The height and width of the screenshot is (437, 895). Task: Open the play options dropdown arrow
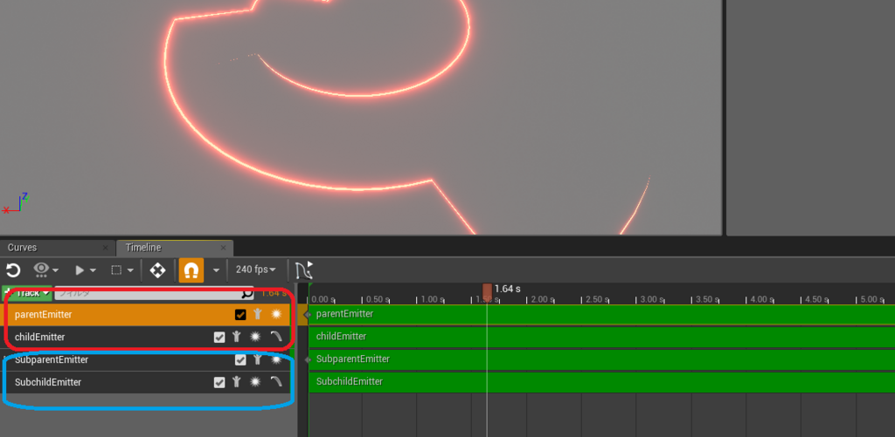coord(93,270)
